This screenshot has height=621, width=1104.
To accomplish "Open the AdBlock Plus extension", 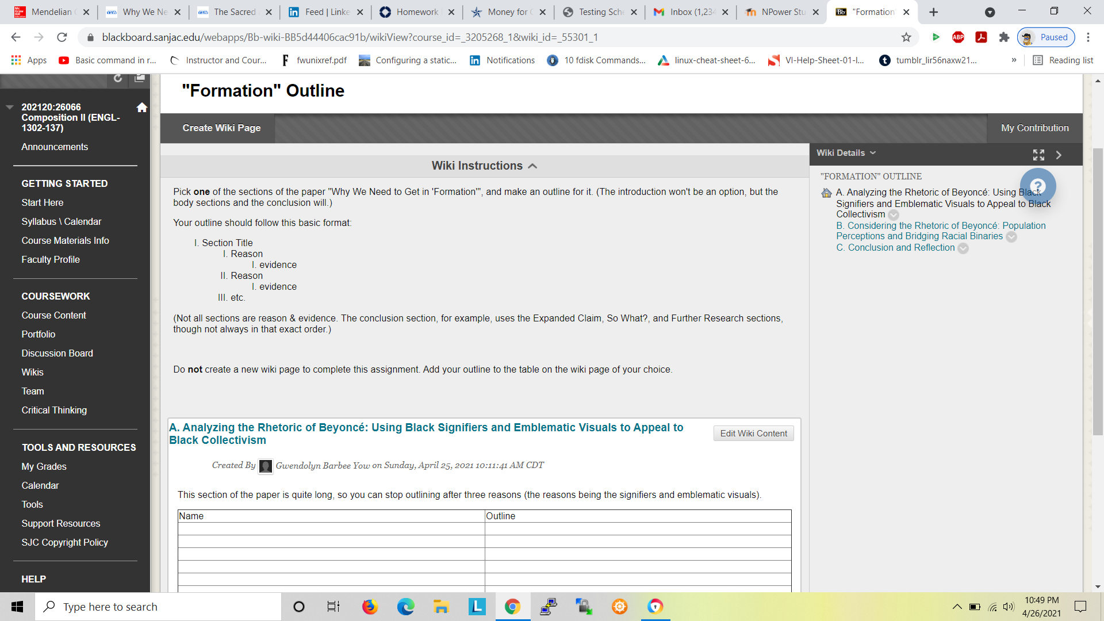I will (x=958, y=37).
